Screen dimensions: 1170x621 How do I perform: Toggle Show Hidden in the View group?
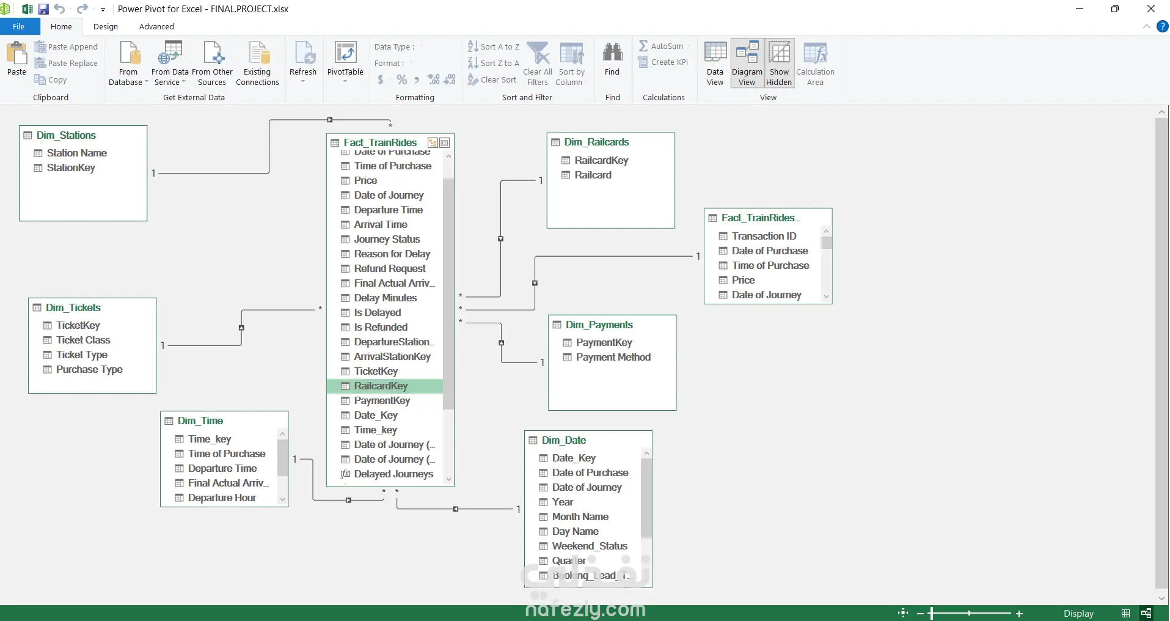pyautogui.click(x=779, y=64)
